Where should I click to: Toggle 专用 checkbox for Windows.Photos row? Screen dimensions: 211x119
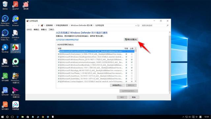coord(126,59)
